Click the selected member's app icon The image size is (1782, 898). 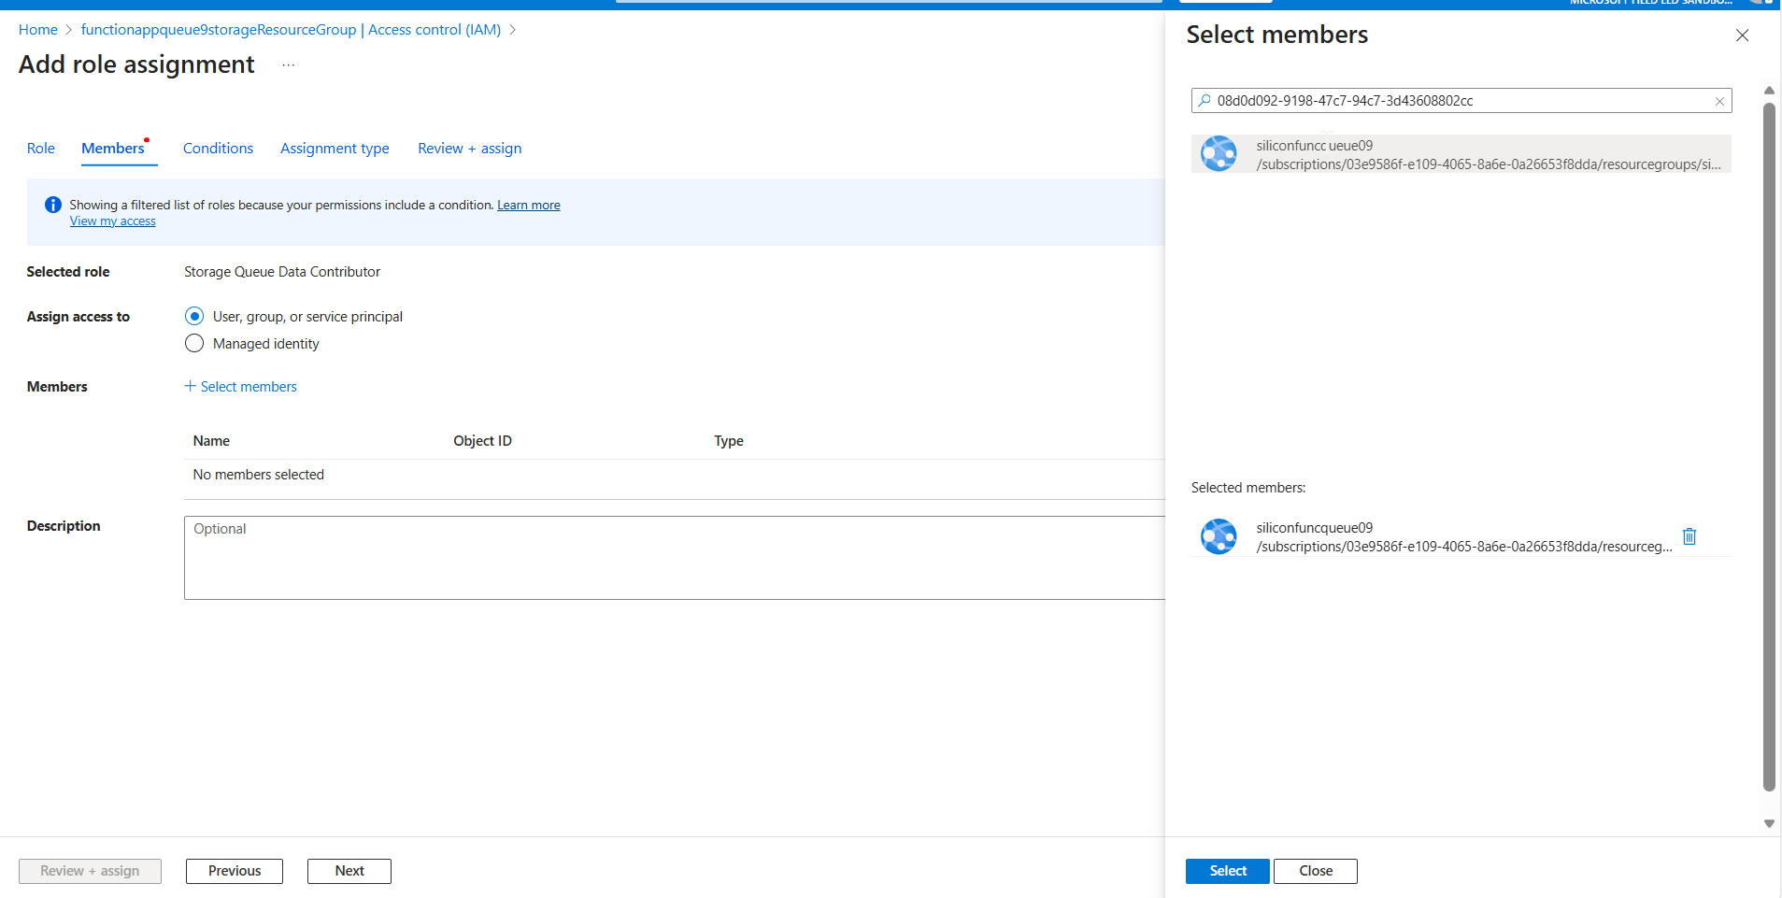(x=1219, y=536)
